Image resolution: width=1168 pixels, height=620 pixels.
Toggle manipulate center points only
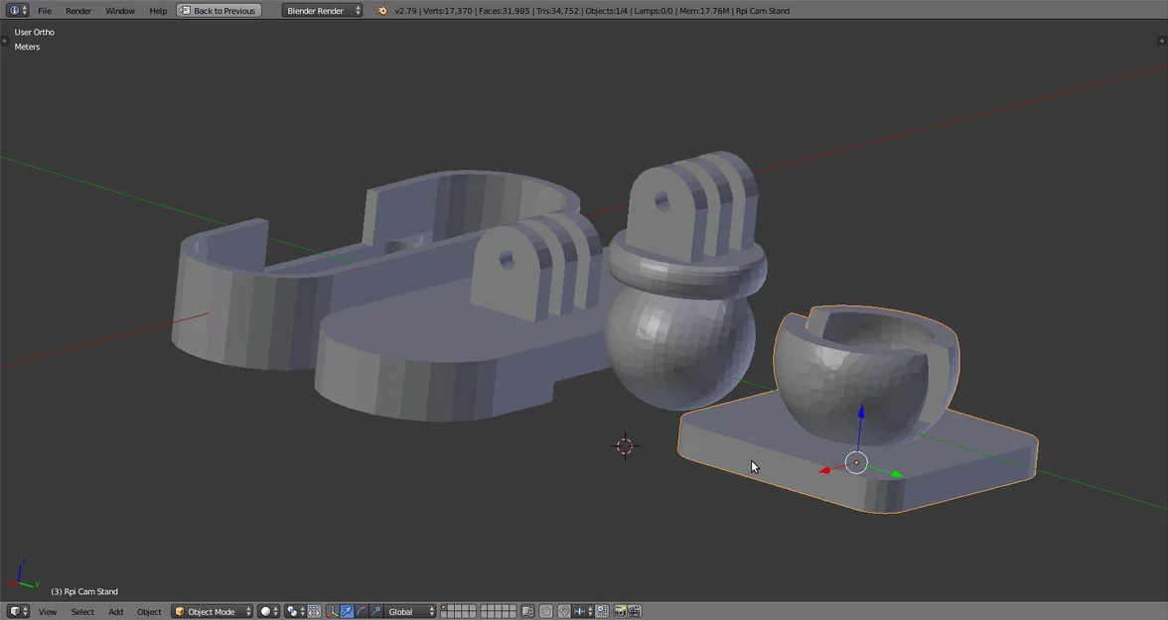[x=314, y=612]
